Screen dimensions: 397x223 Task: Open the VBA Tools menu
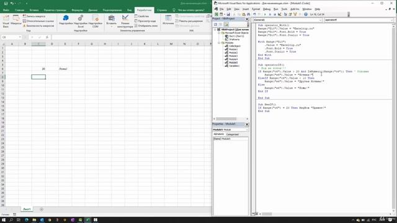[284, 9]
